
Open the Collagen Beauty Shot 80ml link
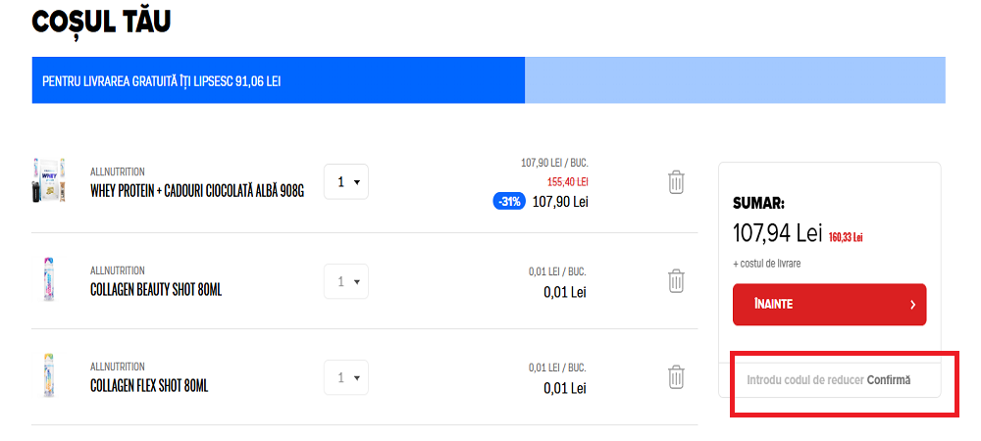[156, 290]
